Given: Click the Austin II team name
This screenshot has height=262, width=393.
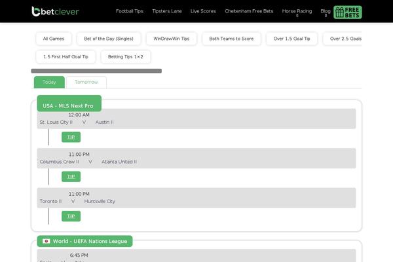Looking at the screenshot, I should [x=105, y=122].
